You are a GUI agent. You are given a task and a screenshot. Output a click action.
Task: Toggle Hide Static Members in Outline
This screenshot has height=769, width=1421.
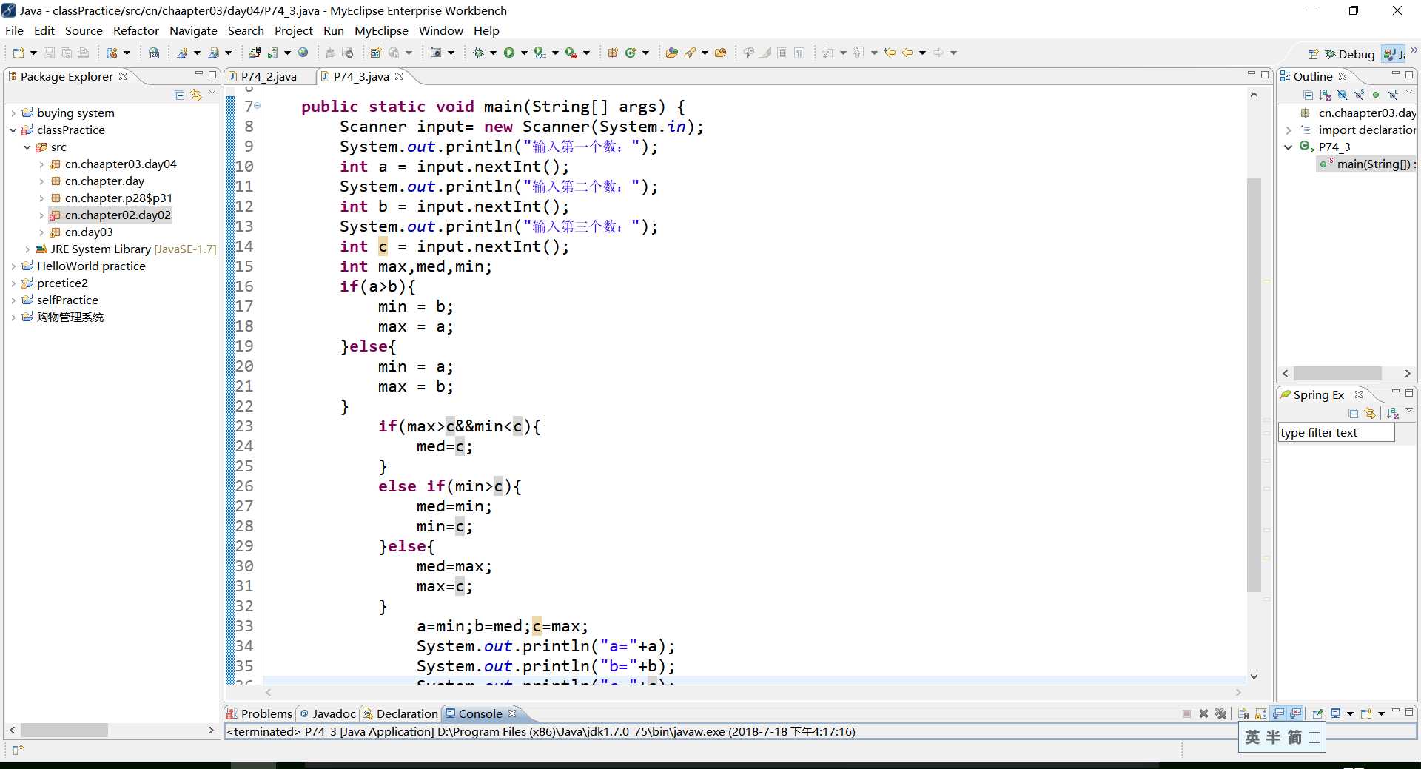pyautogui.click(x=1359, y=95)
